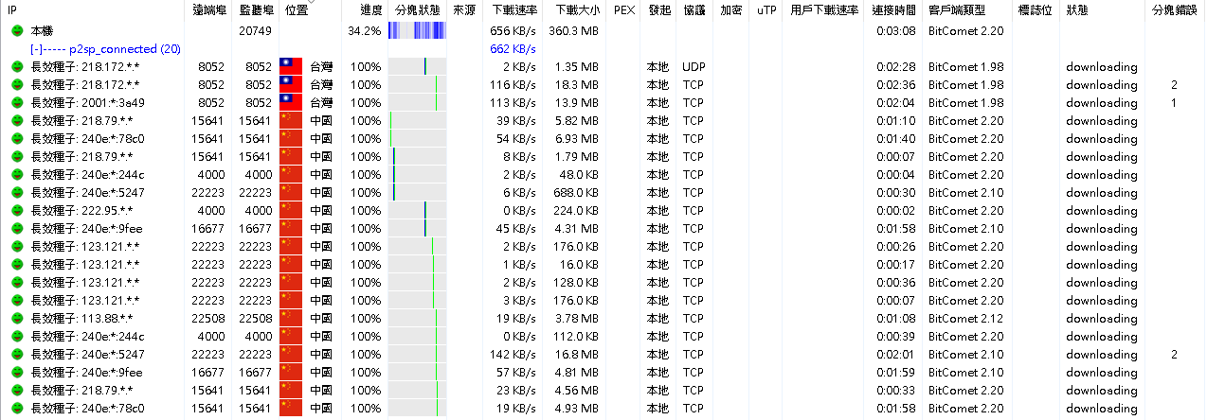This screenshot has height=420, width=1207.
Task: Click the '13.9 MB' download size cell
Action: tap(577, 103)
